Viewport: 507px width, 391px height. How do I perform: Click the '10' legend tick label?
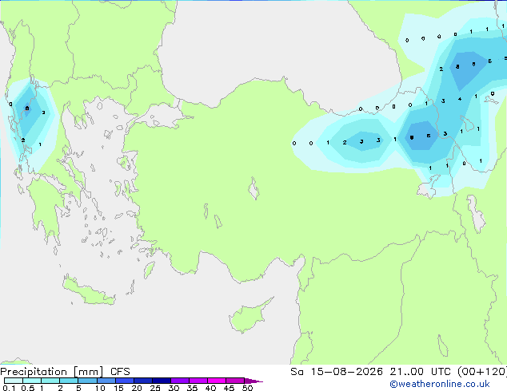click(x=100, y=388)
